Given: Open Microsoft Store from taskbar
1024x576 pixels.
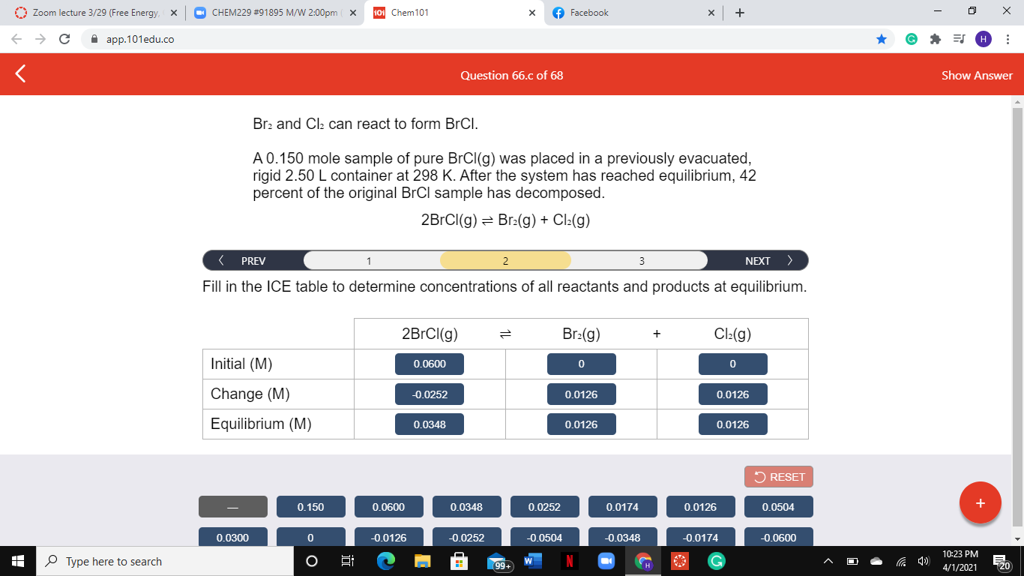Looking at the screenshot, I should tap(459, 561).
